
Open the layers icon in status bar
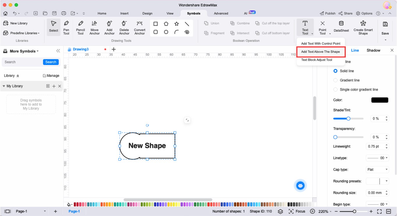[280, 211]
